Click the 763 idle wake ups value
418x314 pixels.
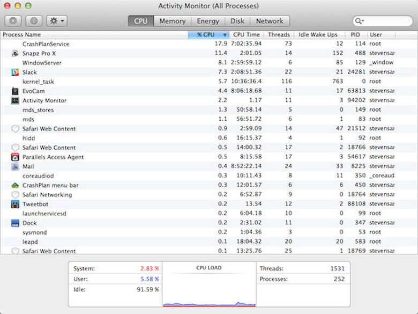pos(338,81)
